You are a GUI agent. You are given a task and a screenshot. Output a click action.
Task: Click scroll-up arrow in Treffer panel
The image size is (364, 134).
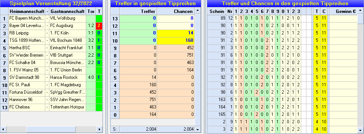[198, 11]
